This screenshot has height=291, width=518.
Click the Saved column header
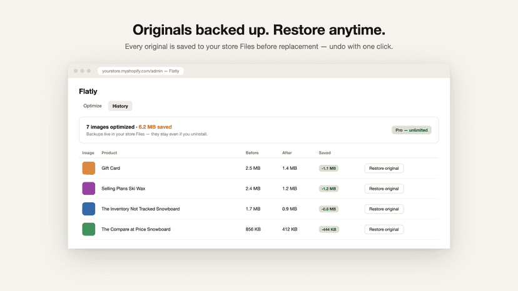[x=325, y=153]
